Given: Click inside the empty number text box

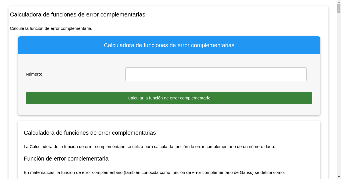Looking at the screenshot, I should point(216,74).
